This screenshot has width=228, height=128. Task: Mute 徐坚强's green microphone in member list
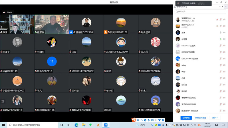click(221, 39)
